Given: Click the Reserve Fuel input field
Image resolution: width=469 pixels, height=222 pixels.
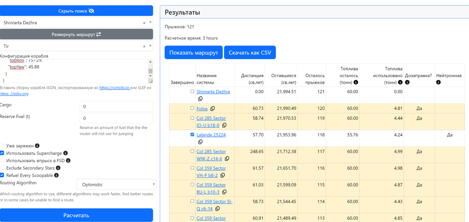Looking at the screenshot, I should tap(116, 118).
